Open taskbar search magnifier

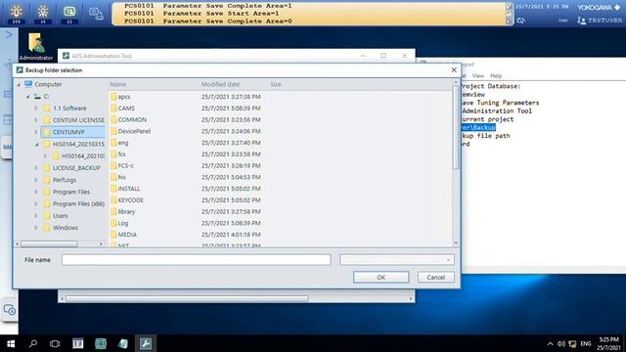pyautogui.click(x=33, y=343)
